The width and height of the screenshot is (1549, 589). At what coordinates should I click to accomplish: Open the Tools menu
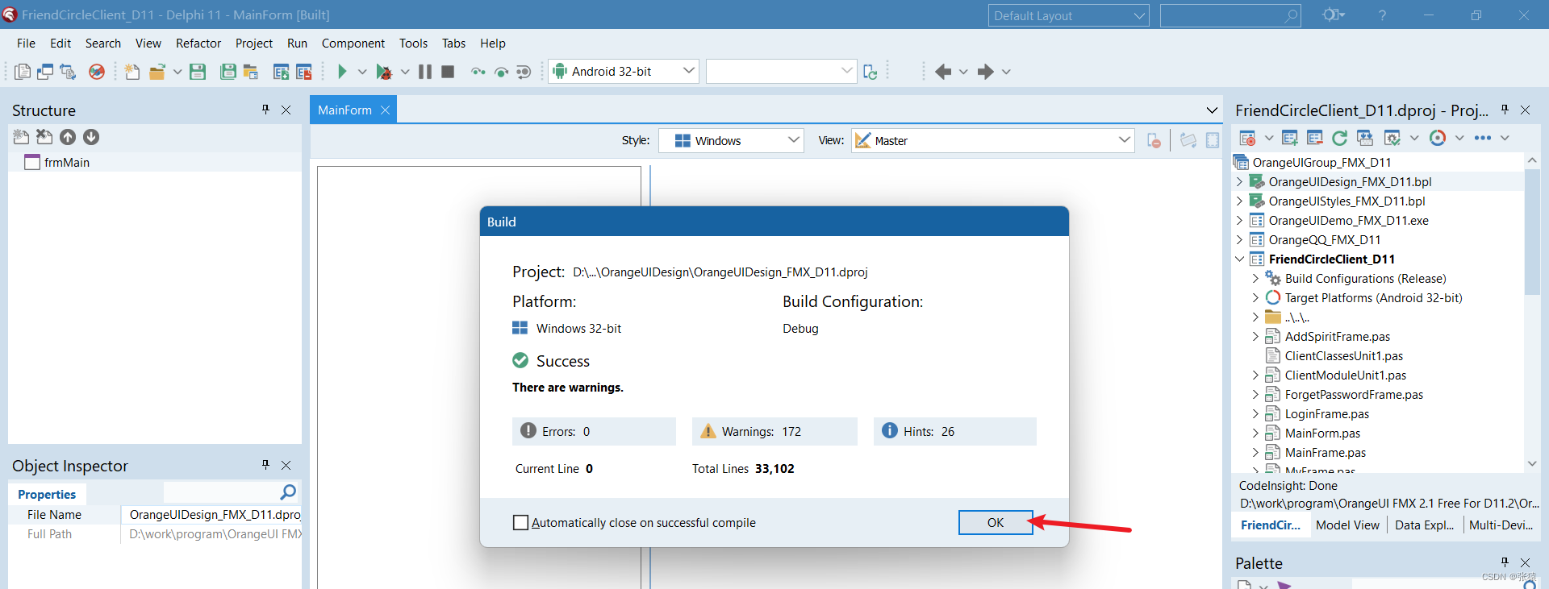[x=413, y=44]
